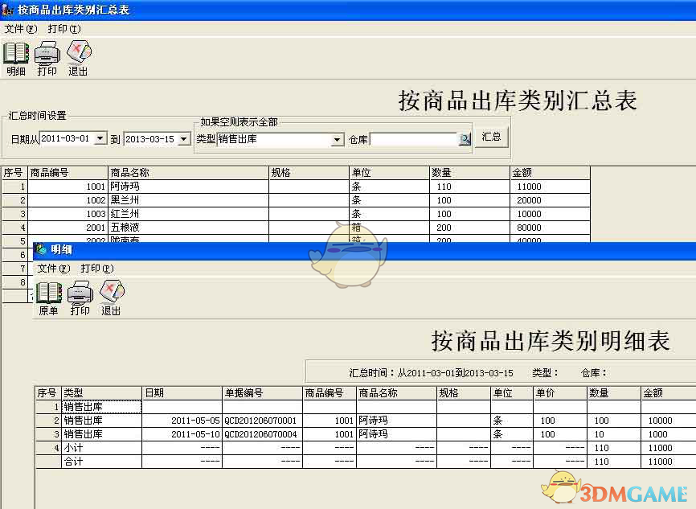Image resolution: width=696 pixels, height=509 pixels.
Task: Select the 阿诗玛 row in the summary table
Action: pyautogui.click(x=161, y=186)
